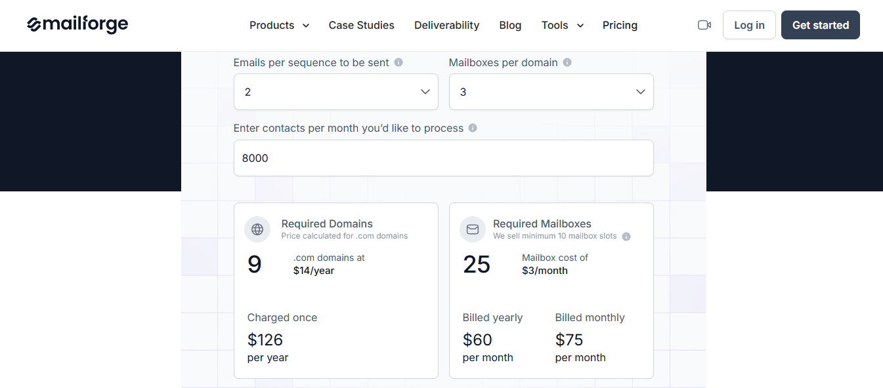
Task: Click the 'Billed yearly' label
Action: (492, 318)
